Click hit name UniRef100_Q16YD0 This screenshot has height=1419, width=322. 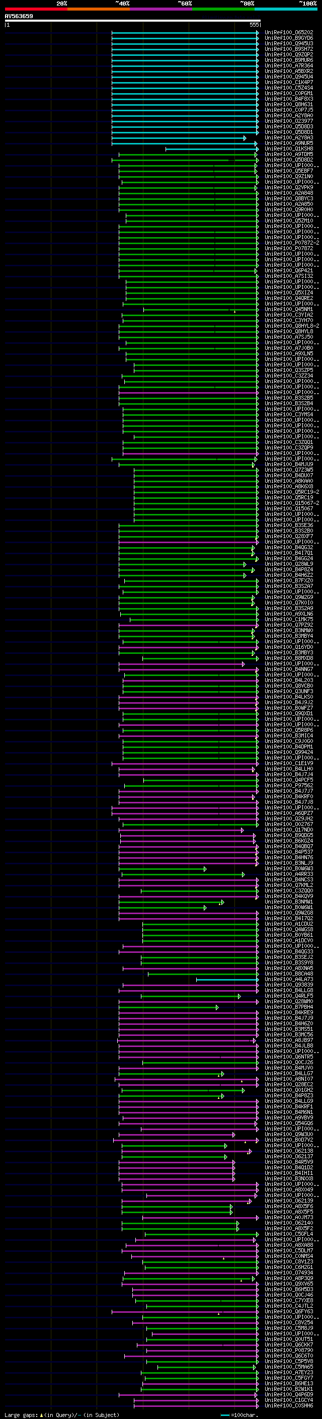point(289,647)
